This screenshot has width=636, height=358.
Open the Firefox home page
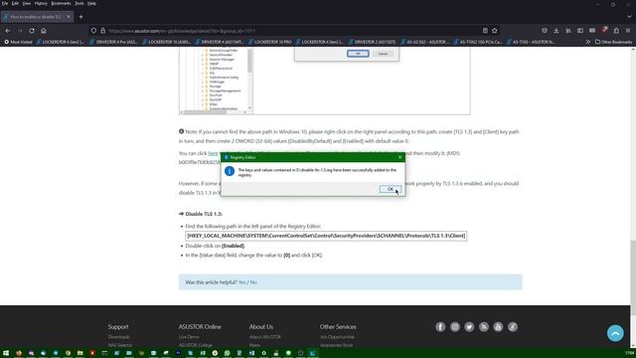pos(44,31)
